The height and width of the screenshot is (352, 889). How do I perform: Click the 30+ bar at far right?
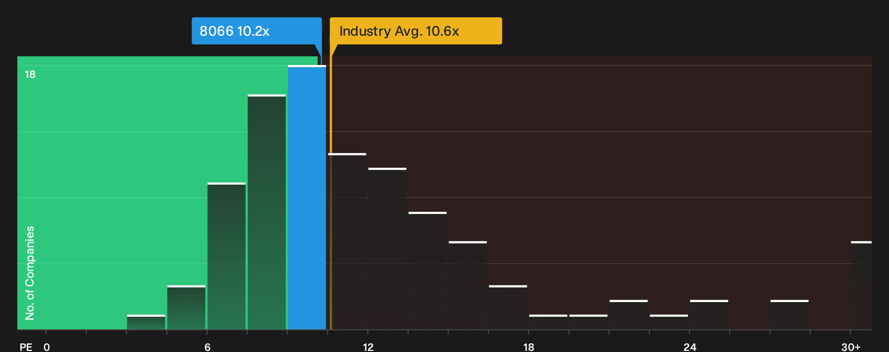861,285
